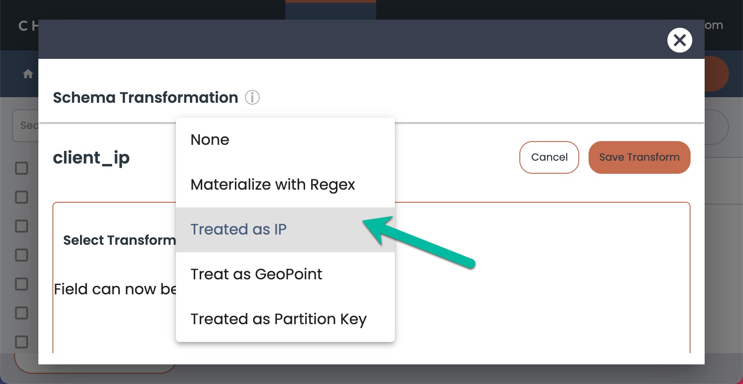Screen dimensions: 743x384
Task: Select Treated as IP option
Action: pyautogui.click(x=285, y=229)
